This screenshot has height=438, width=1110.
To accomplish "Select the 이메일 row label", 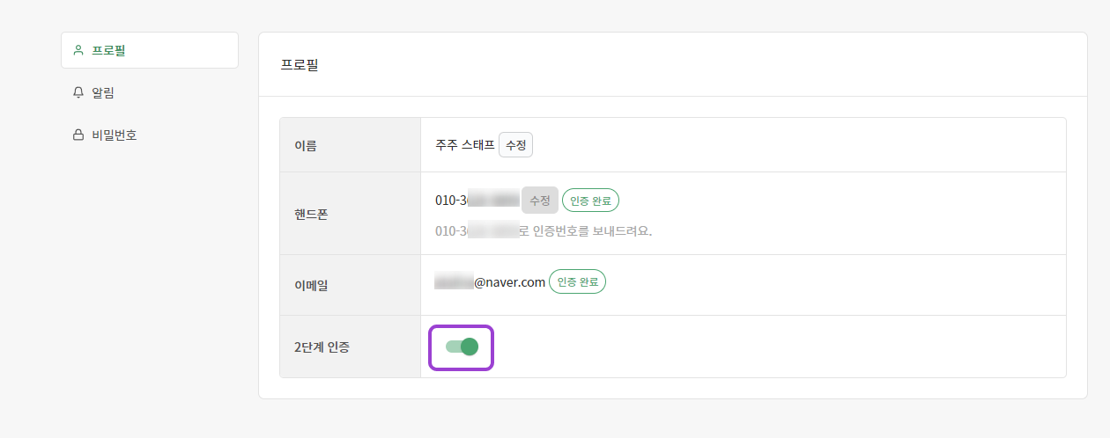I will pyautogui.click(x=311, y=285).
